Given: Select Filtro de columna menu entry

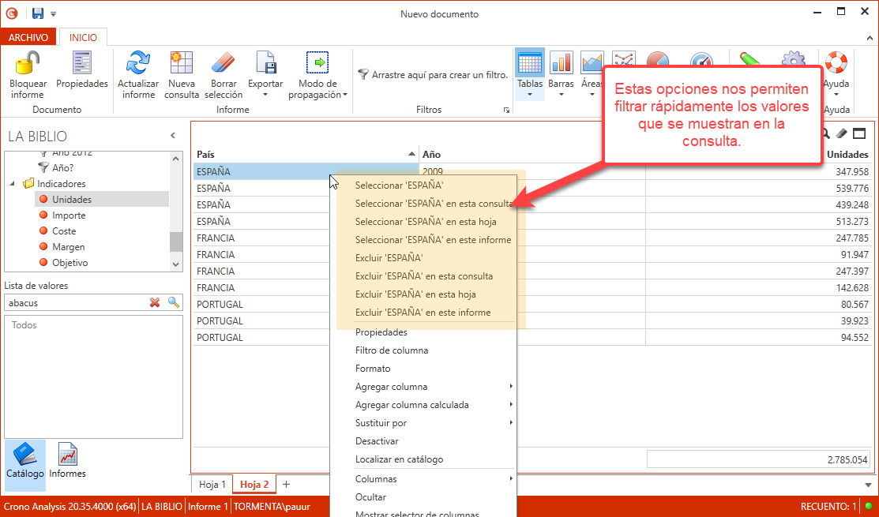Looking at the screenshot, I should click(392, 350).
